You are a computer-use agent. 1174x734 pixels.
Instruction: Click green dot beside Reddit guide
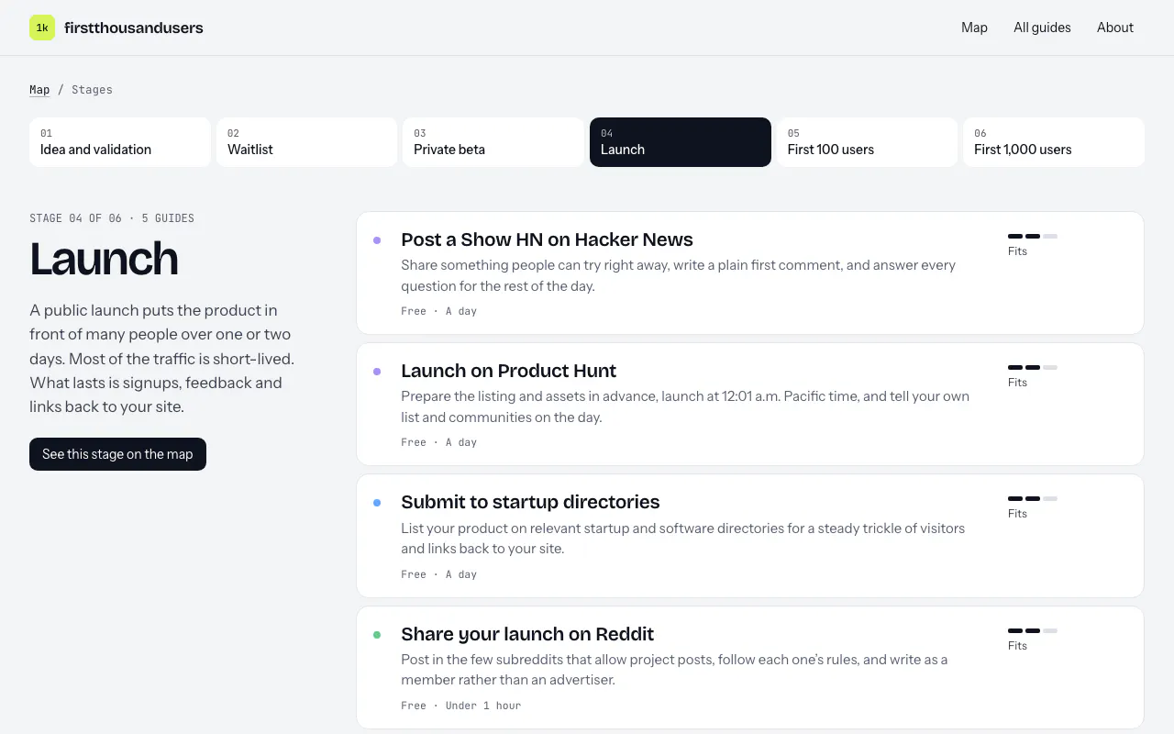377,635
